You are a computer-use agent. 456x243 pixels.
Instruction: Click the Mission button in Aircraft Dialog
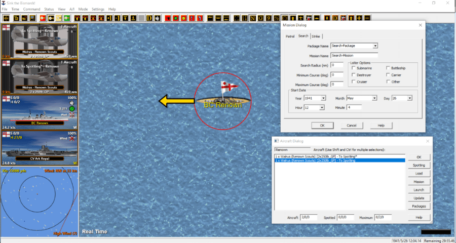tap(419, 182)
